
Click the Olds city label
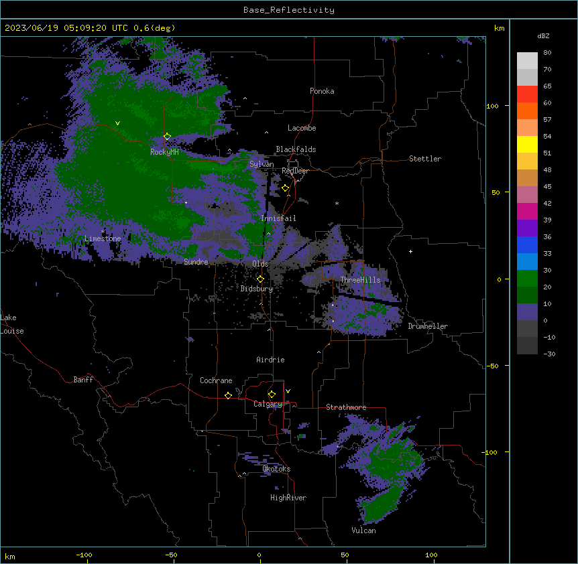[260, 264]
